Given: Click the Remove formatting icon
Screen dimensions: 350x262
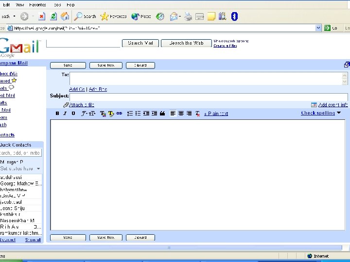Looking at the screenshot, I should pyautogui.click(x=197, y=114).
